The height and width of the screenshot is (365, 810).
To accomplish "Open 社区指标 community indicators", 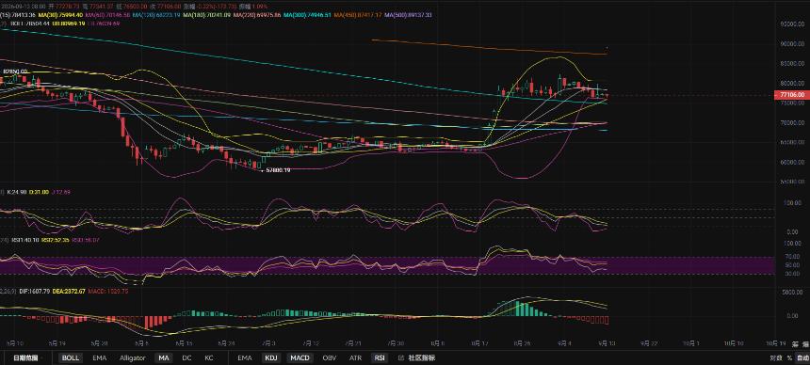I will 422,357.
